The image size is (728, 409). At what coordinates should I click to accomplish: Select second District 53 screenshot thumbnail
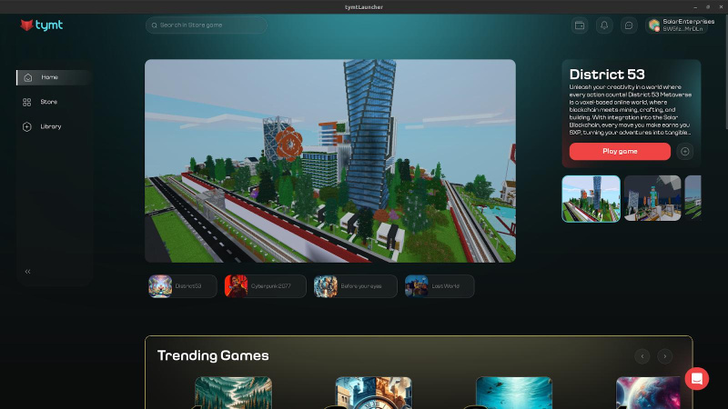pos(652,198)
